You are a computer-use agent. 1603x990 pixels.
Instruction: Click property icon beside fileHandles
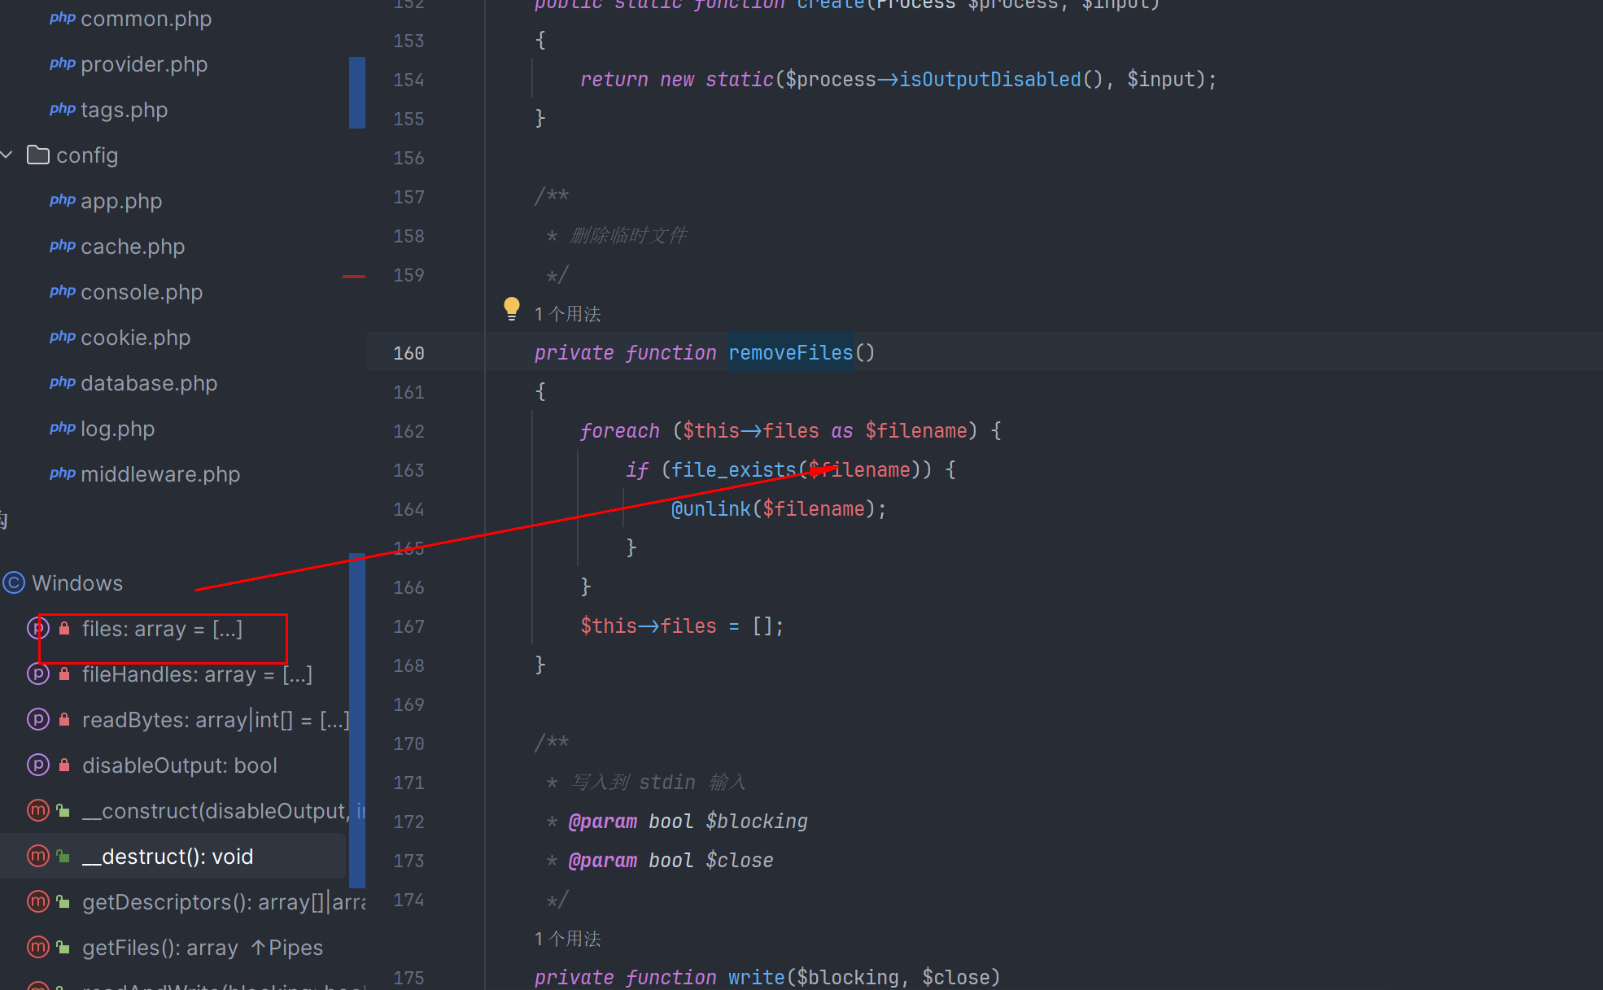click(x=38, y=674)
